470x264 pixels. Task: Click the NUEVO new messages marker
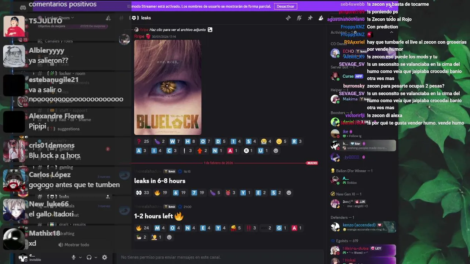pos(312,163)
